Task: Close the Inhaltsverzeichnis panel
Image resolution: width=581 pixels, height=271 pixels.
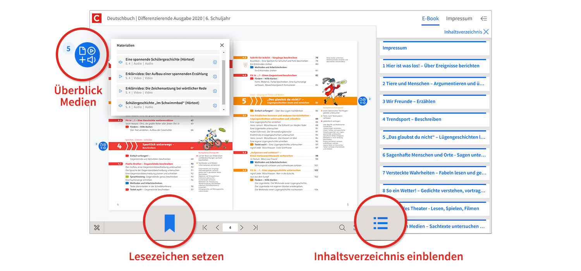Action: (x=486, y=32)
